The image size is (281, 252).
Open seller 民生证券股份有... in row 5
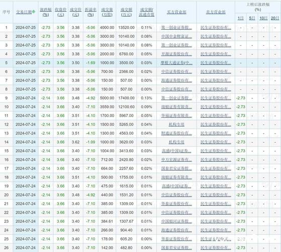click(x=216, y=63)
